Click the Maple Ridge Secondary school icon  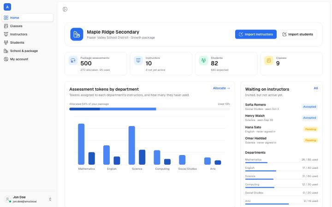(77, 34)
